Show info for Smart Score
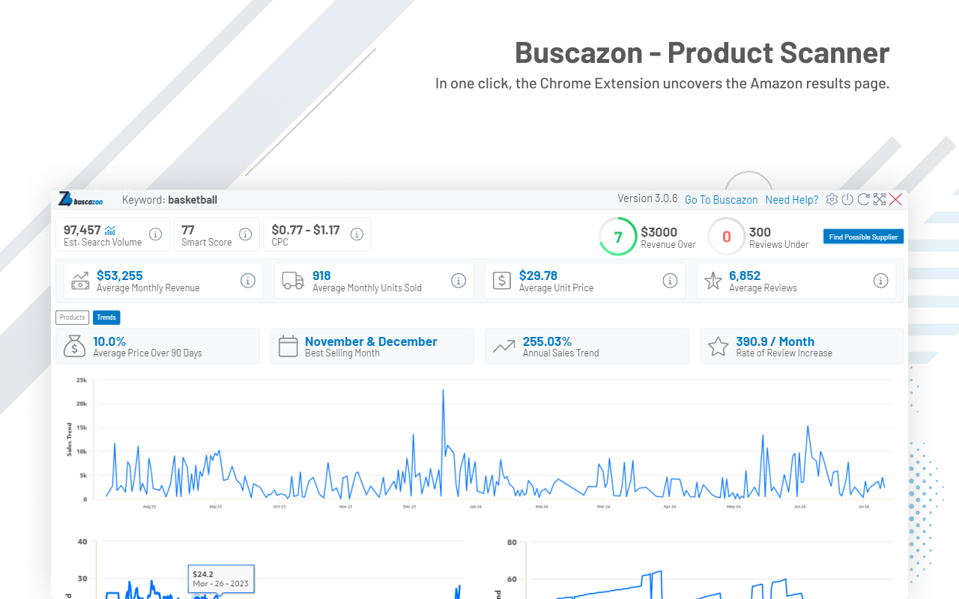Image resolution: width=959 pixels, height=599 pixels. coord(245,234)
